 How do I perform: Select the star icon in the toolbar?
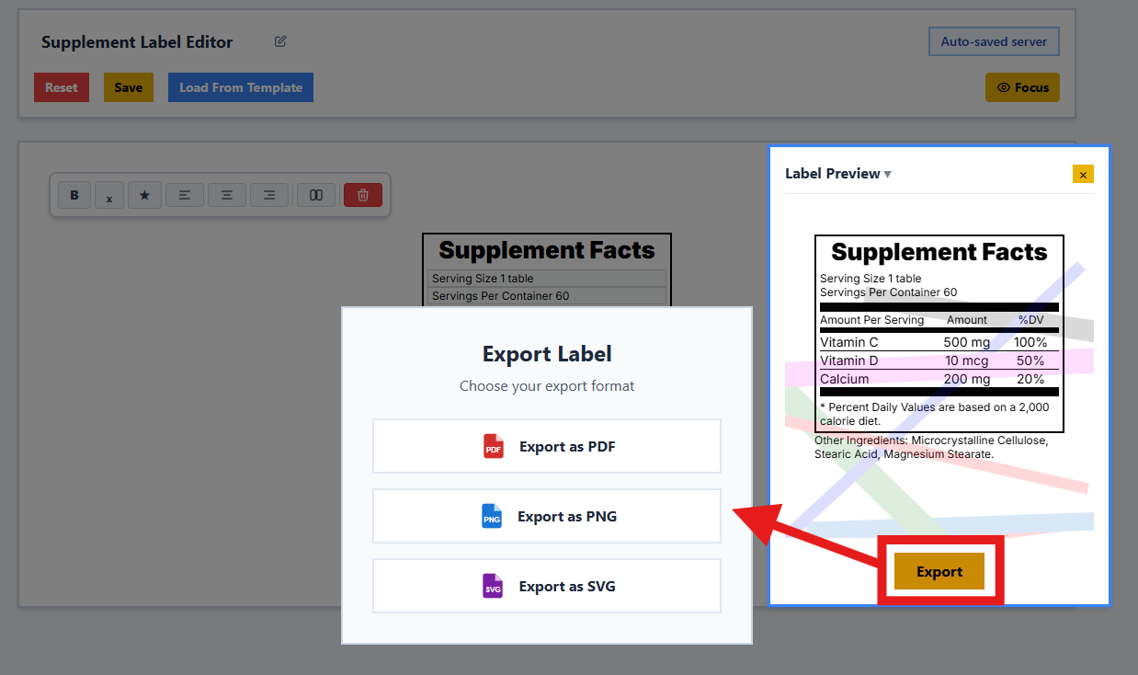point(144,194)
